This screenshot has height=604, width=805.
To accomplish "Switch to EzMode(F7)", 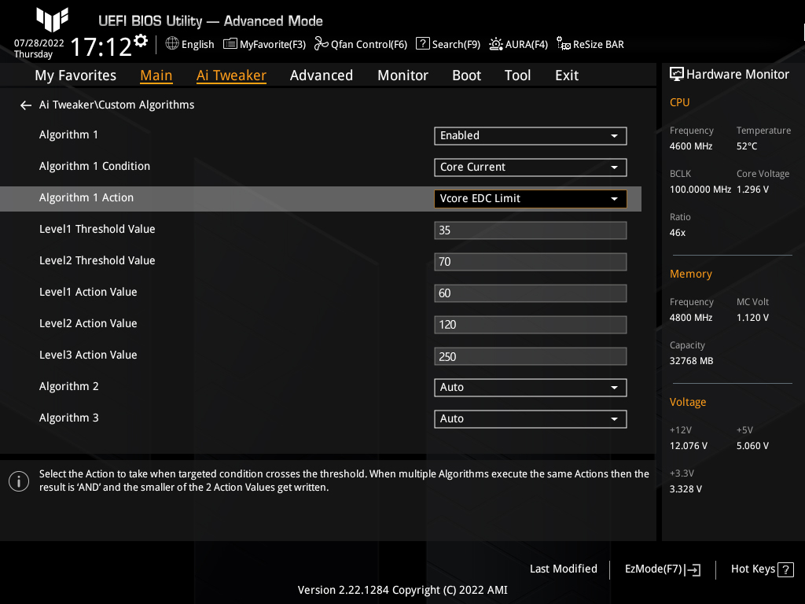I will tap(662, 569).
